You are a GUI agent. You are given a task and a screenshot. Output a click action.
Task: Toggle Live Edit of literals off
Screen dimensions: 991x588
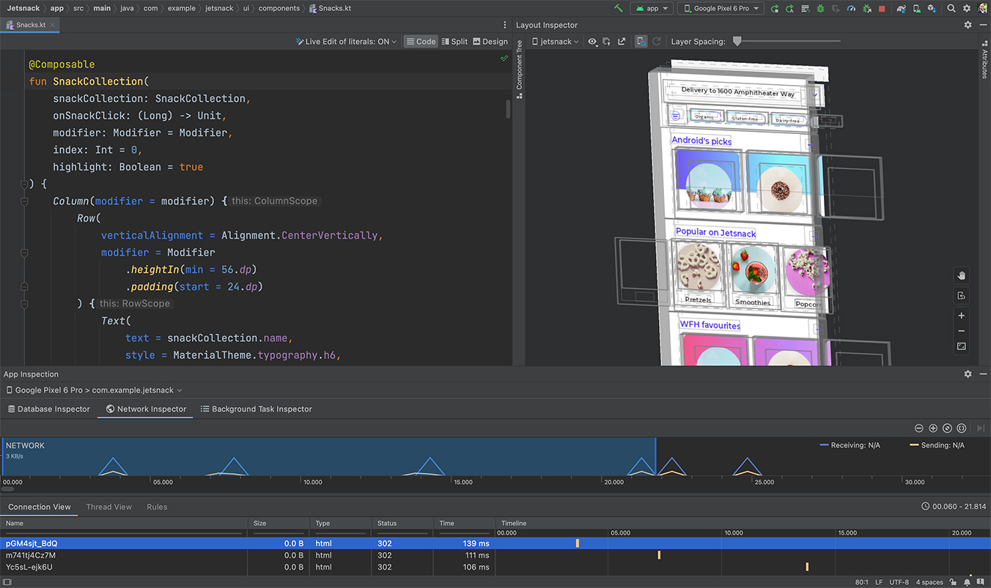346,41
